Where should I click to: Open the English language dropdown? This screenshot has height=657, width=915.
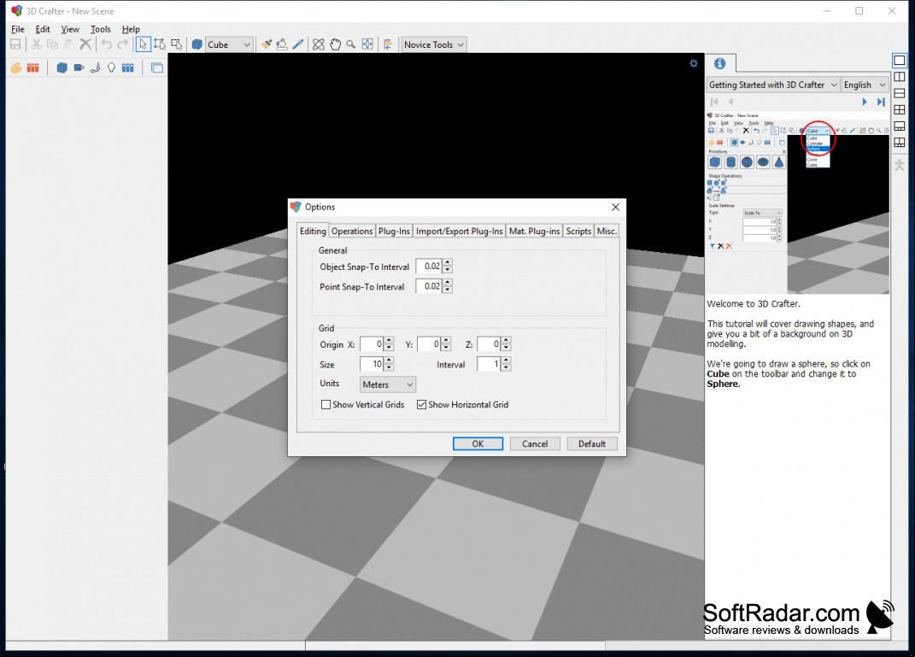865,85
